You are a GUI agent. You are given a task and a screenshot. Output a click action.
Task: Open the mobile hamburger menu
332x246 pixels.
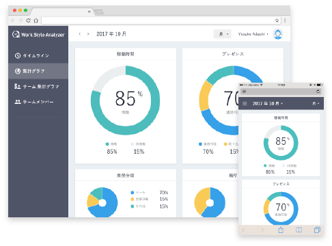(245, 103)
